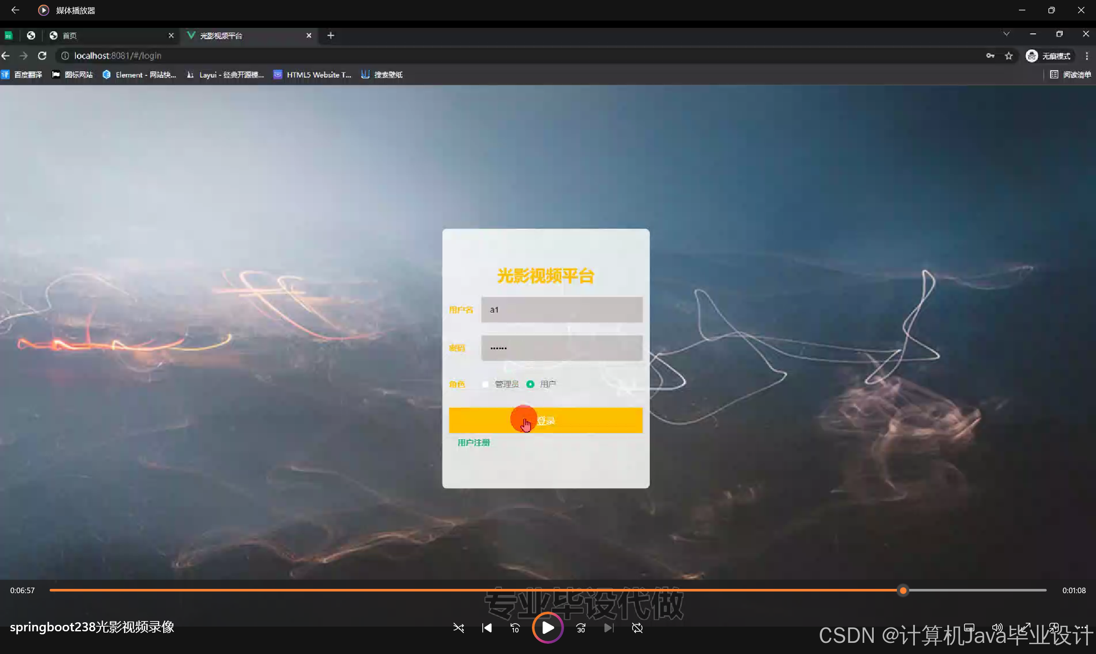Click the video progress seek bar handle
The image size is (1096, 654).
pyautogui.click(x=903, y=591)
